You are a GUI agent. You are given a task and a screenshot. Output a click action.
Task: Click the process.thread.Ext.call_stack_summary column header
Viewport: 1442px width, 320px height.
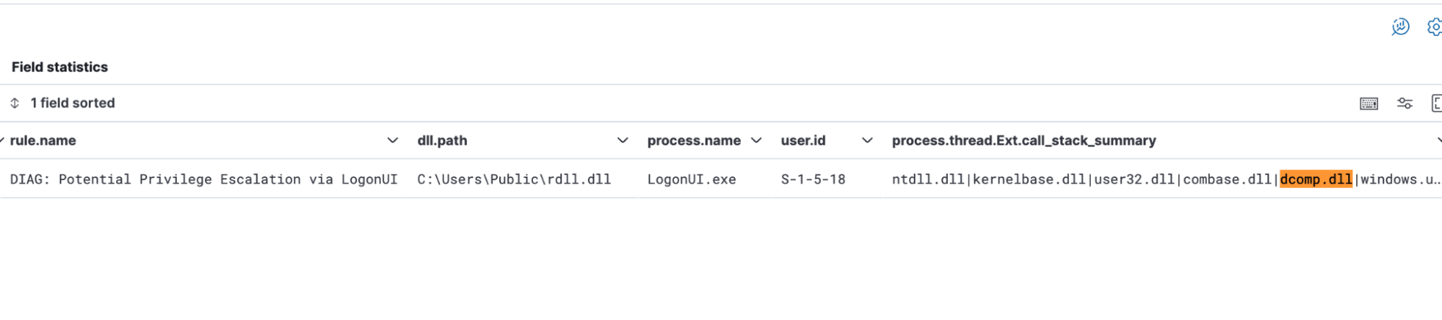pos(1024,141)
